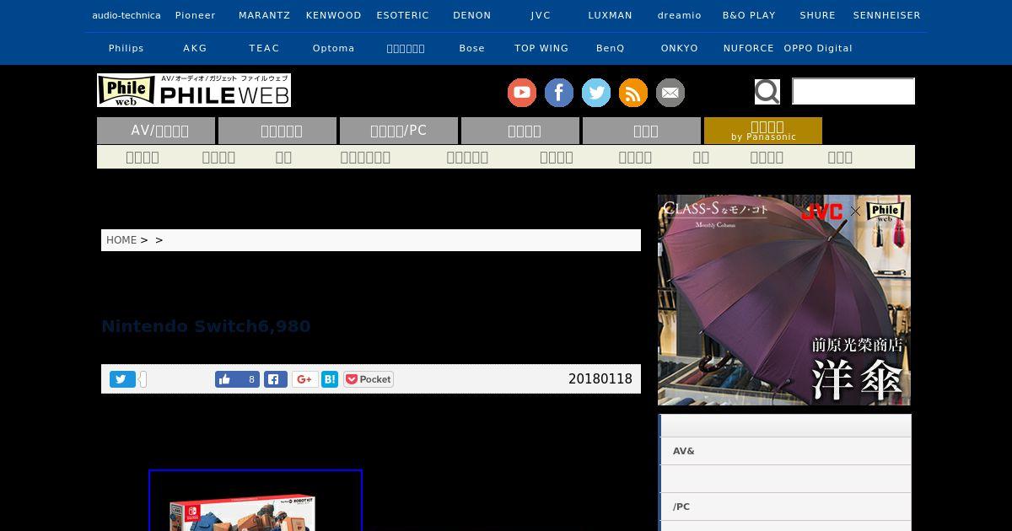This screenshot has height=531, width=1012.
Task: Share article via Twitter button
Action: [122, 379]
